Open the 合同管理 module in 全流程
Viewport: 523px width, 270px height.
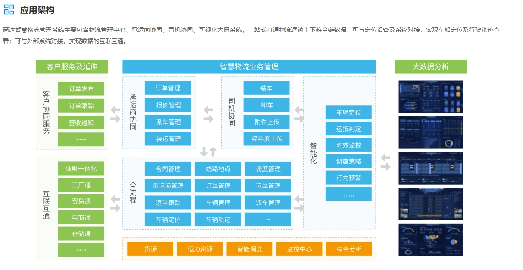click(168, 169)
